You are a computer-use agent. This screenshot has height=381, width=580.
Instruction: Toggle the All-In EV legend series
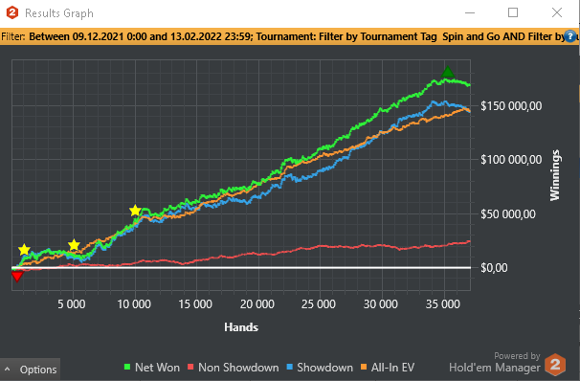pos(388,368)
